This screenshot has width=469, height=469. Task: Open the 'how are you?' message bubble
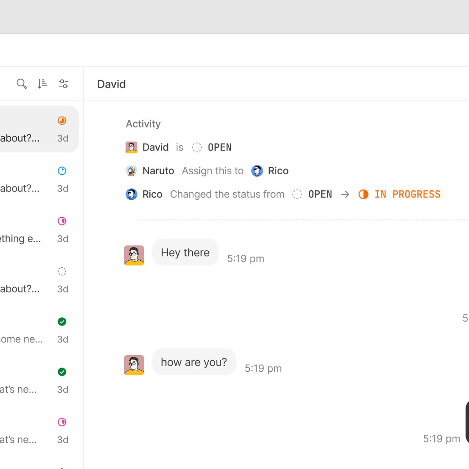coord(194,362)
